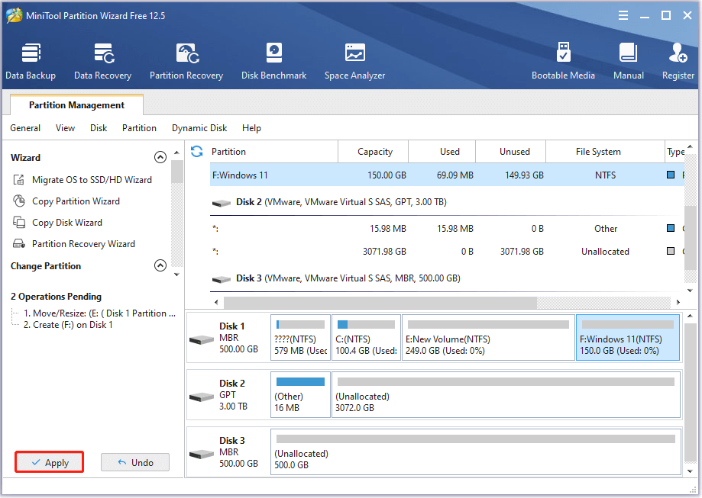Start the Copy Disk Wizard

pyautogui.click(x=66, y=222)
